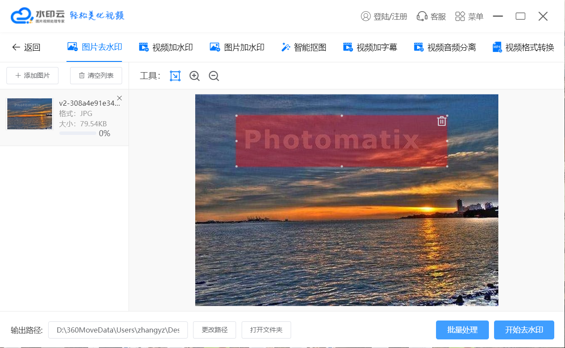This screenshot has width=565, height=348.
Task: Switch to 视频音频分离 tab
Action: (445, 47)
